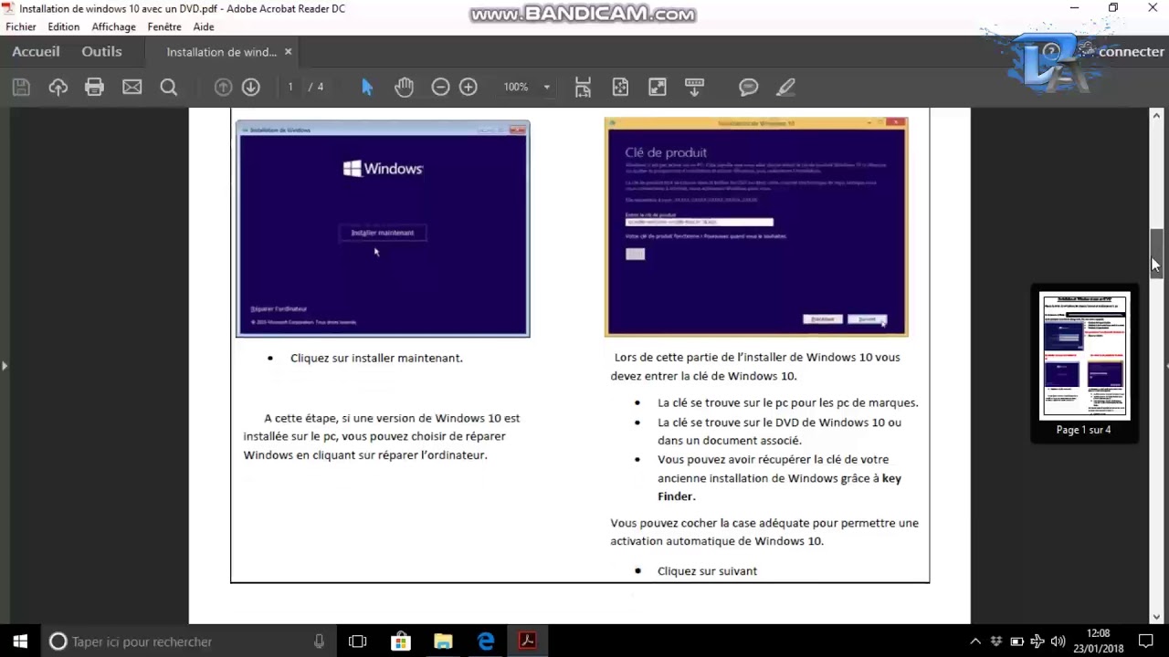Click the Clé de produit screenshot image
This screenshot has height=657, width=1169.
(x=756, y=226)
